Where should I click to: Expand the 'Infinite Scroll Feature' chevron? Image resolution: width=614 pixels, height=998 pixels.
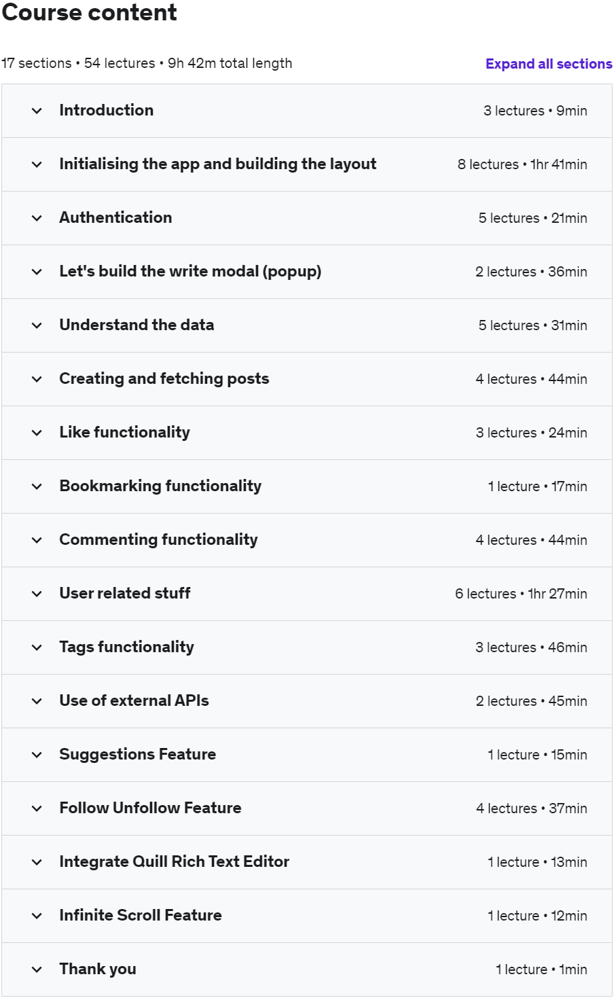point(37,916)
